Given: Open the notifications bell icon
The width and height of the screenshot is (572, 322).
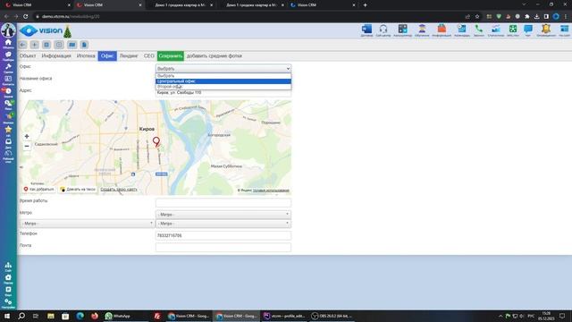Looking at the screenshot, I should point(546,30).
